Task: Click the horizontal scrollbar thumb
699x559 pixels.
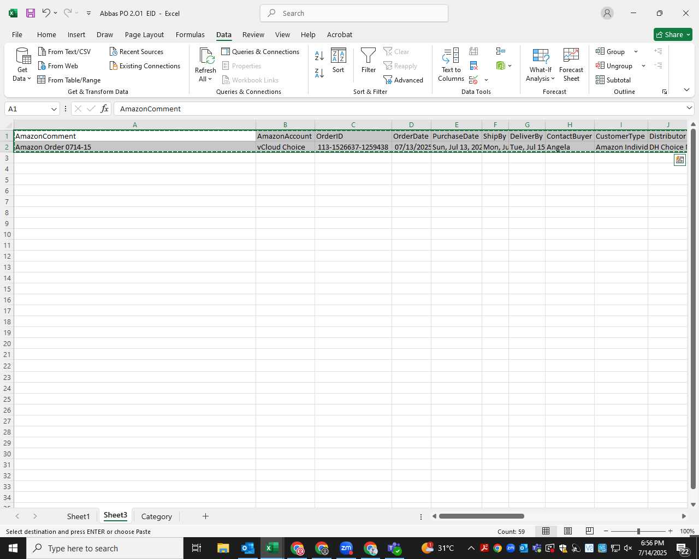Action: coord(481,516)
